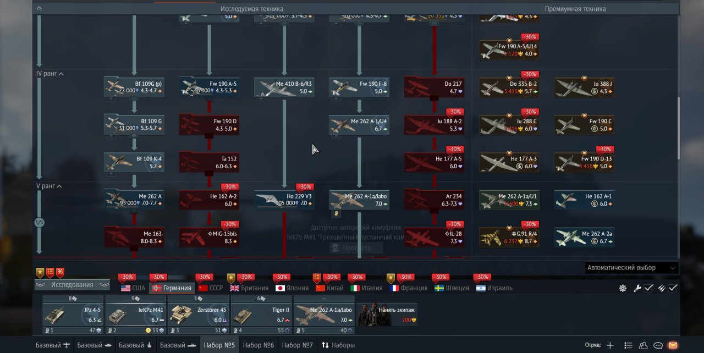Viewport: 704px width, 353px height.
Task: Switch to Набор №7 preset
Action: pyautogui.click(x=298, y=345)
